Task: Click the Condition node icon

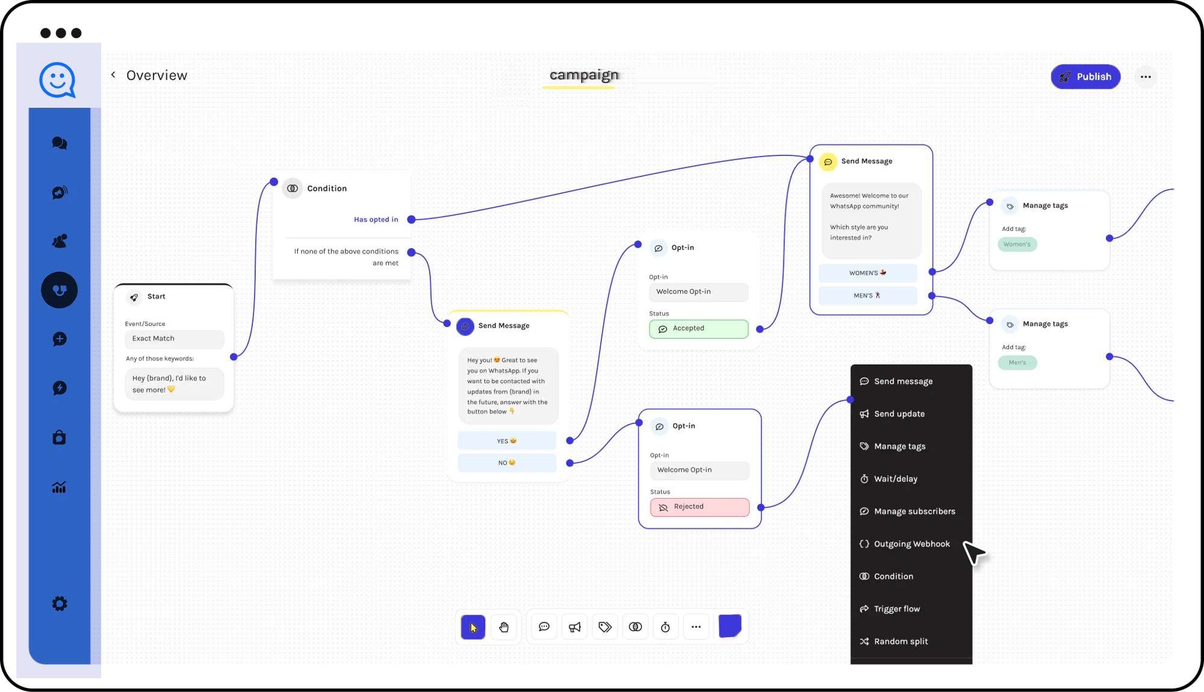Action: 293,189
